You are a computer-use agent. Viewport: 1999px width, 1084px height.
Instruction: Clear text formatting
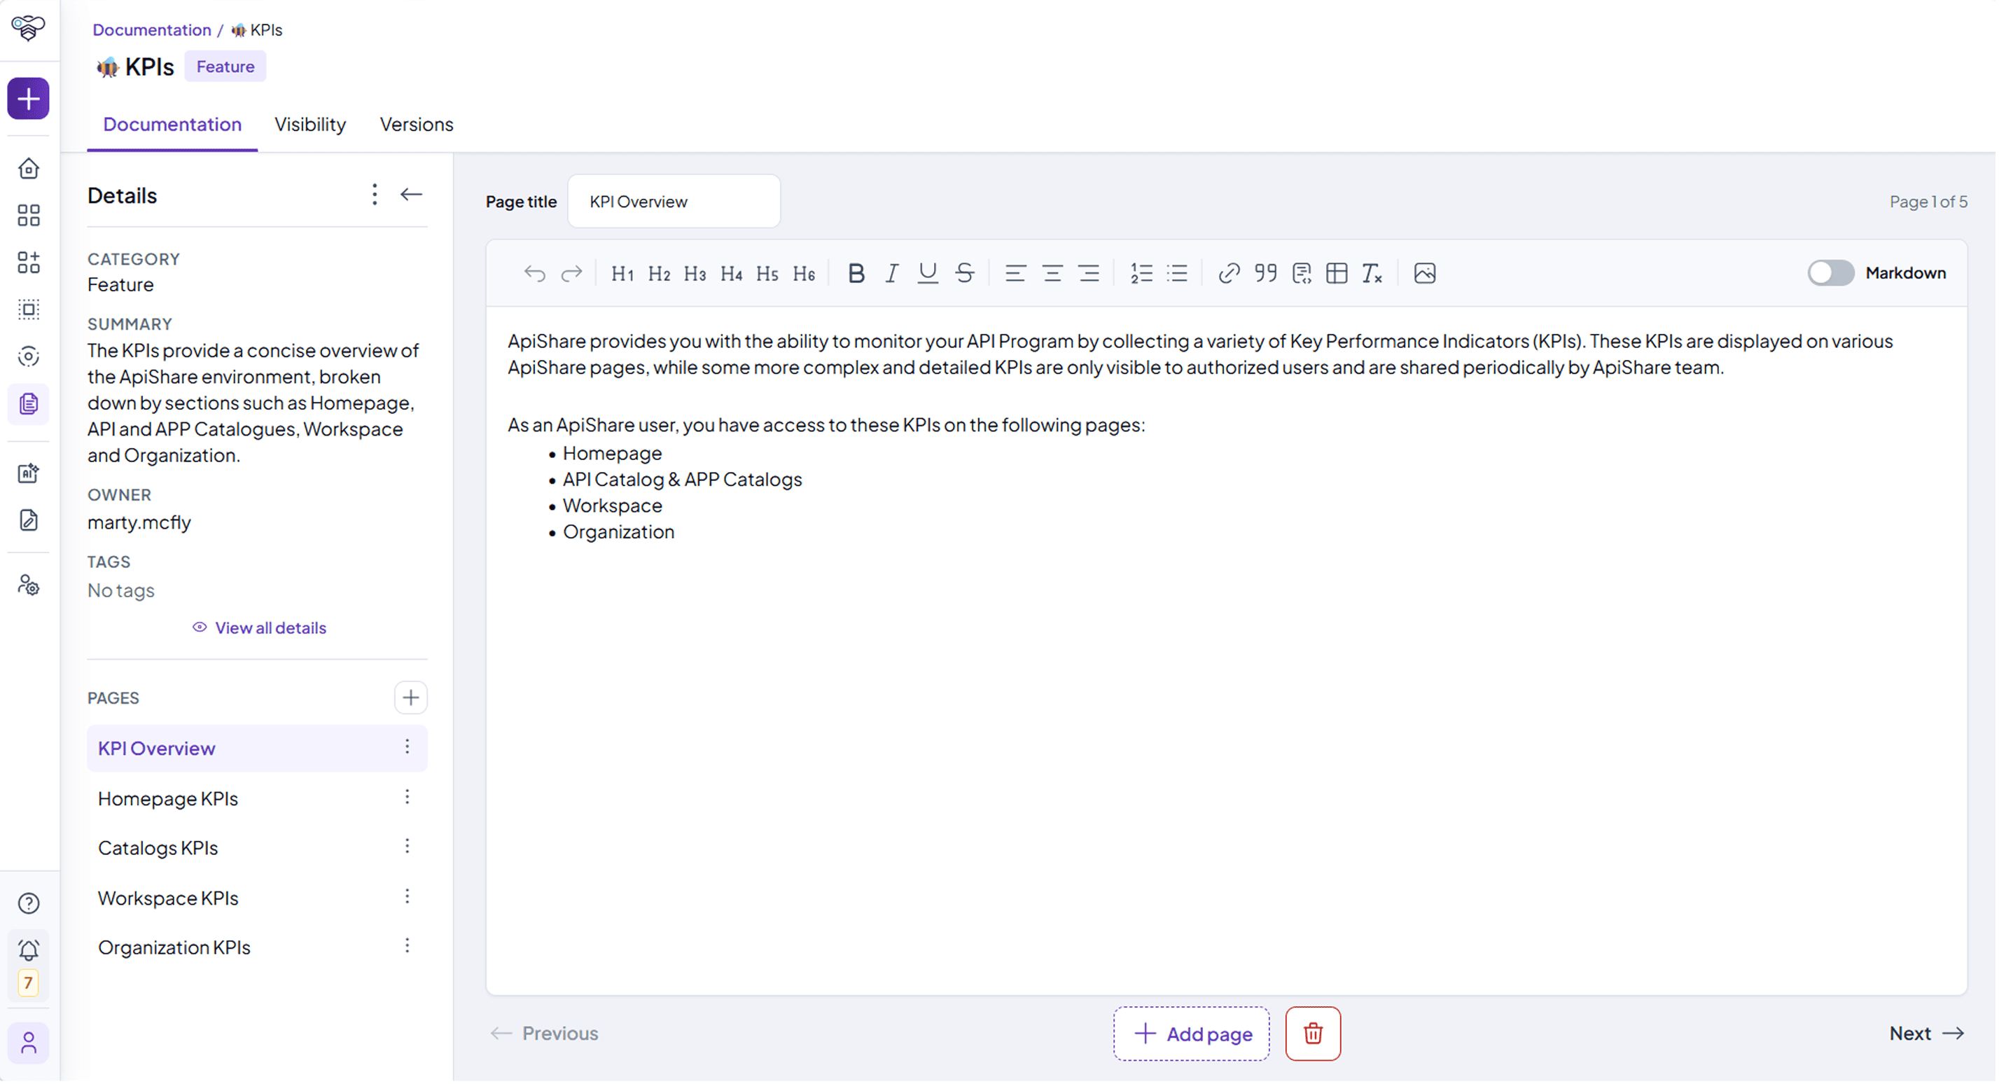click(x=1373, y=273)
